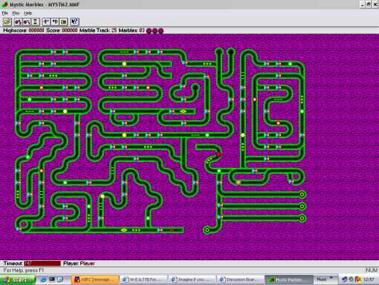Click the red Timeout progress bar
379x285 pixels.
(43, 264)
